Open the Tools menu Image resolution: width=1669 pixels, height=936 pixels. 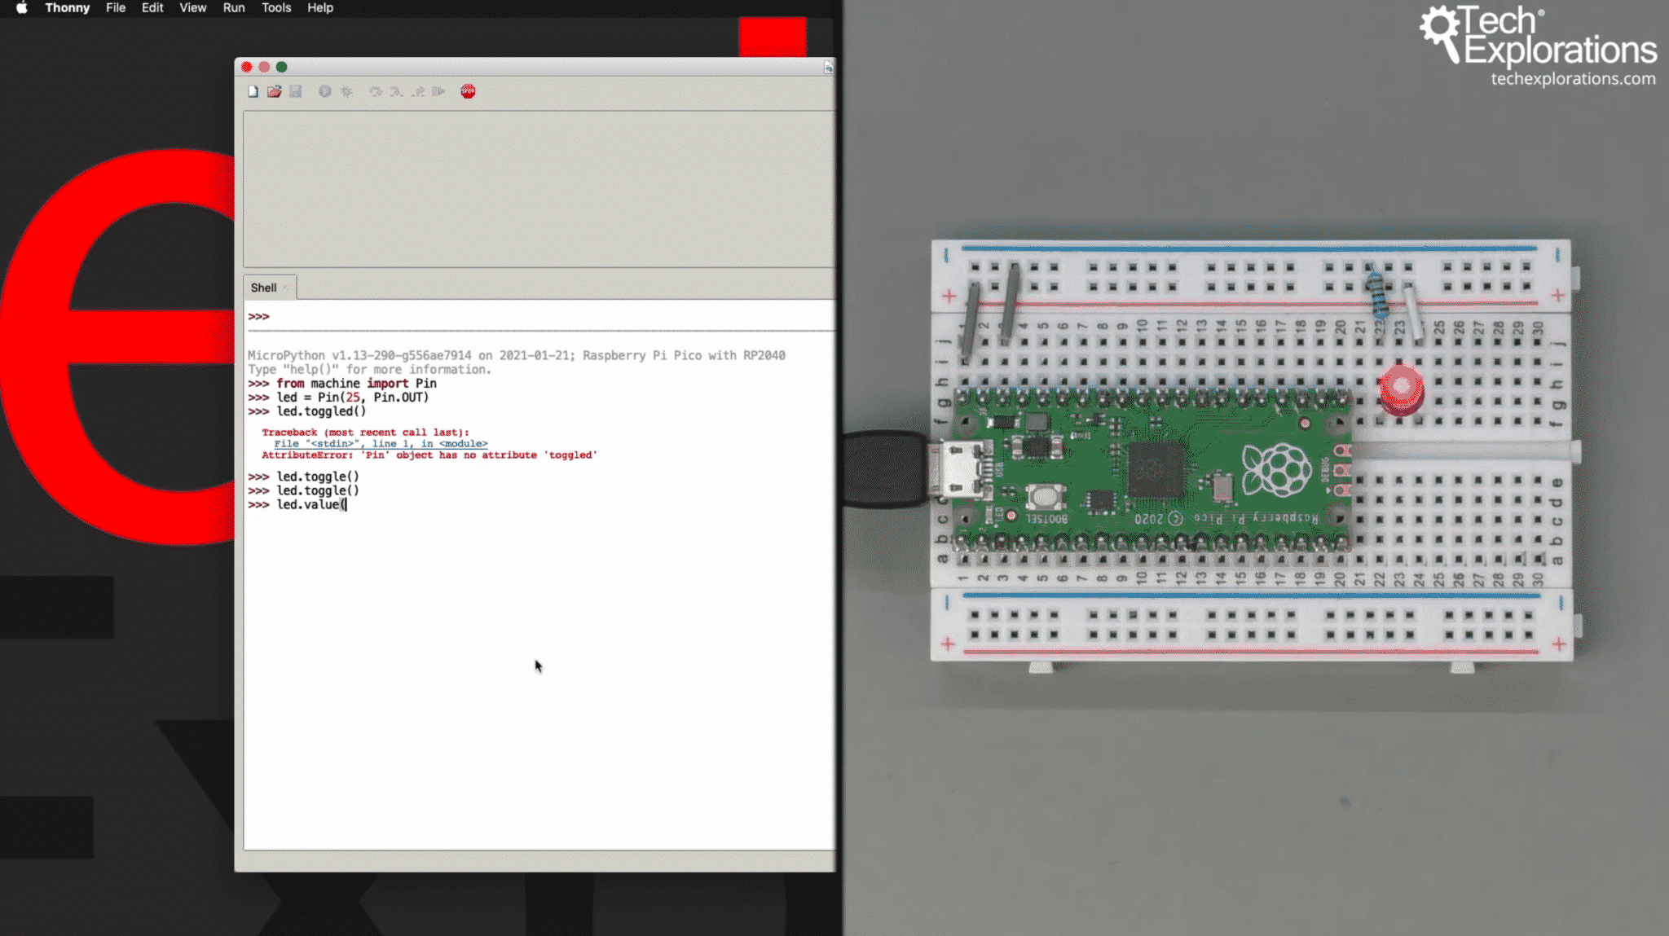click(x=276, y=9)
